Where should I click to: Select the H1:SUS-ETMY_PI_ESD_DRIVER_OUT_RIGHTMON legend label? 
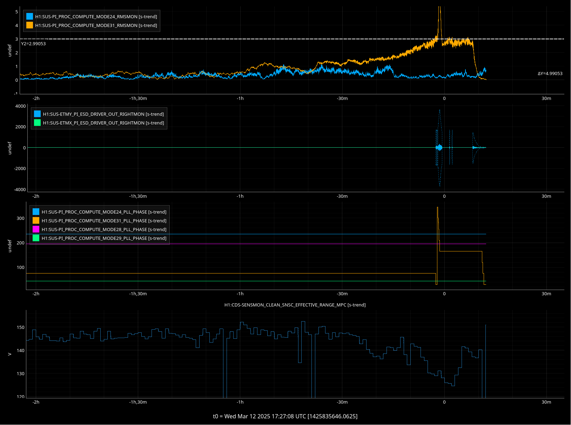pos(103,114)
